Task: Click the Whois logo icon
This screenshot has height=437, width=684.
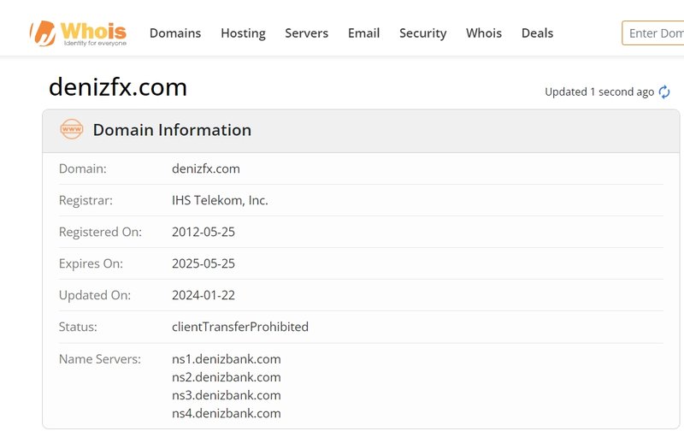Action: (x=43, y=32)
